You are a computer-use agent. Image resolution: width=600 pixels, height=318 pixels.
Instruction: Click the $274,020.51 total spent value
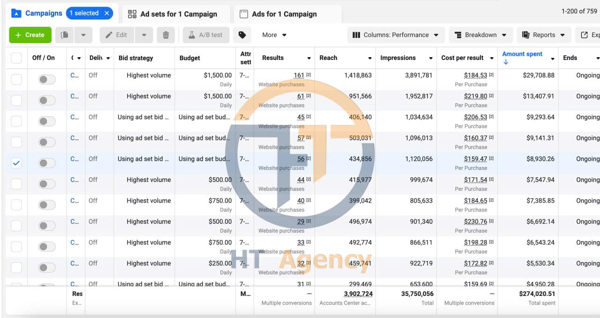[x=537, y=294]
